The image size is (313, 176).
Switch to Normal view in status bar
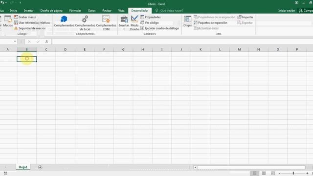[254, 173]
